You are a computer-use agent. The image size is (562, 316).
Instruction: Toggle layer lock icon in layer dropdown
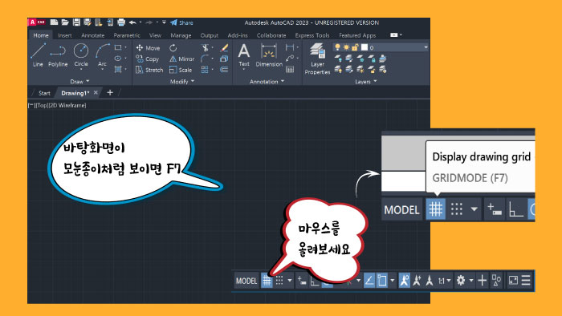[x=355, y=47]
